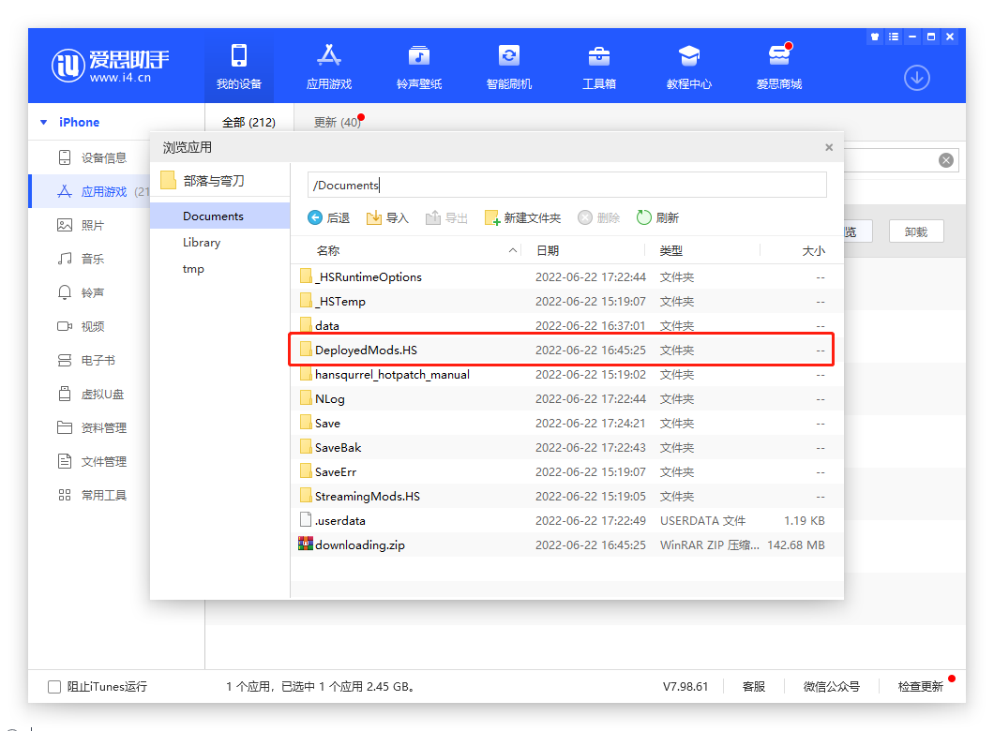The image size is (994, 731).
Task: Select the .userdata file
Action: (x=566, y=521)
